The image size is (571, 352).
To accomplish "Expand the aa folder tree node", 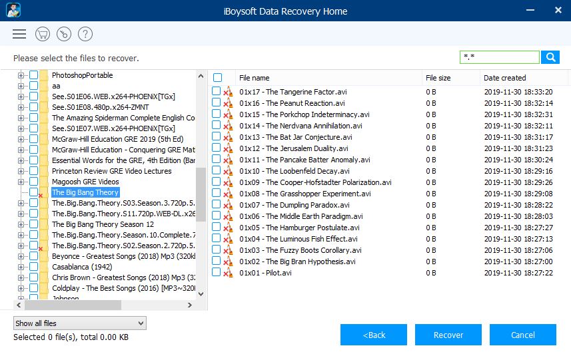I will [x=21, y=87].
